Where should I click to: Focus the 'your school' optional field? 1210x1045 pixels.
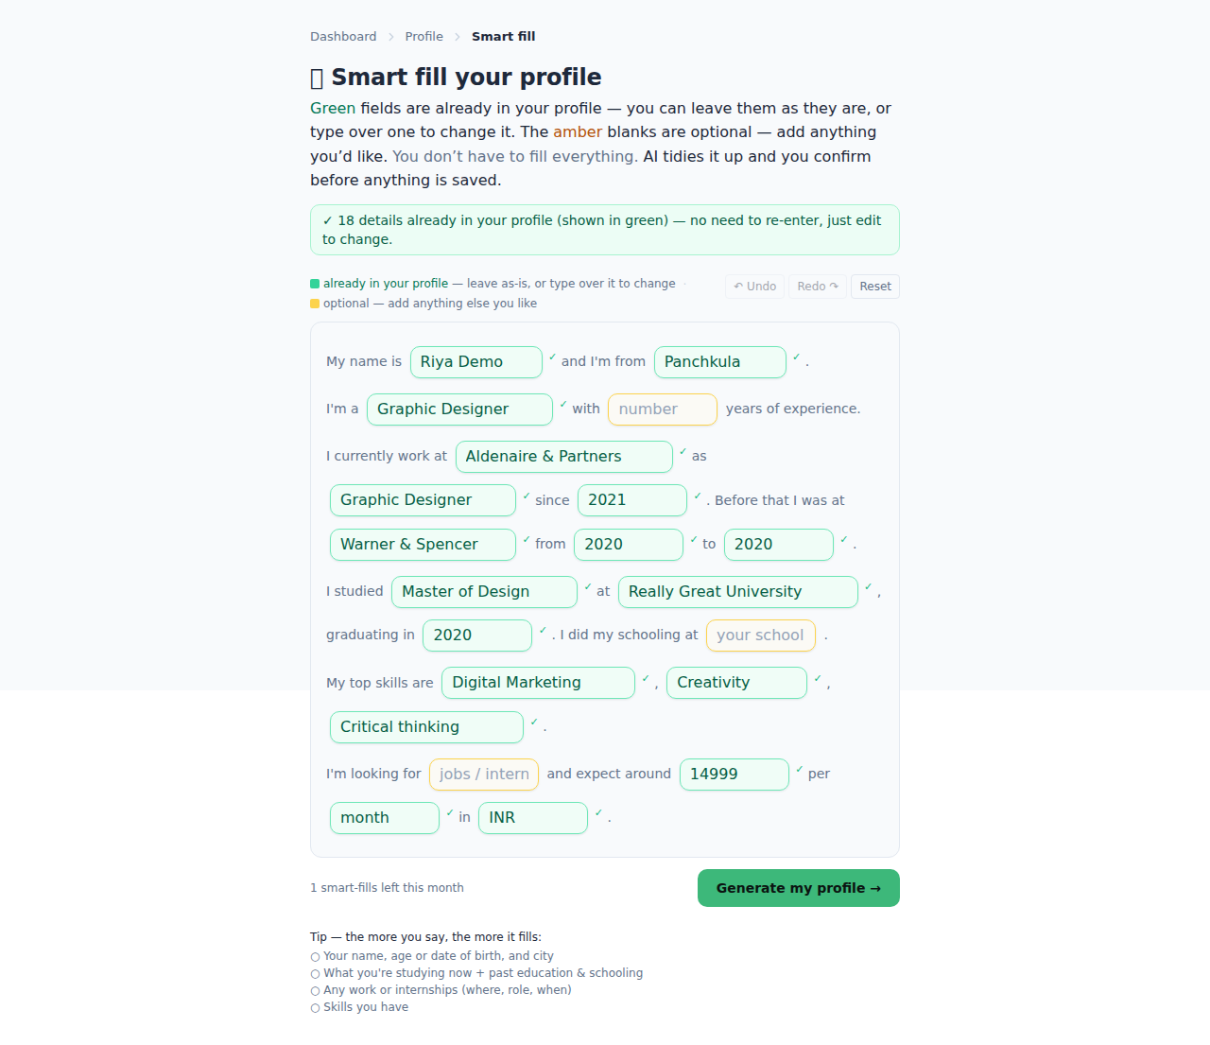click(x=761, y=636)
